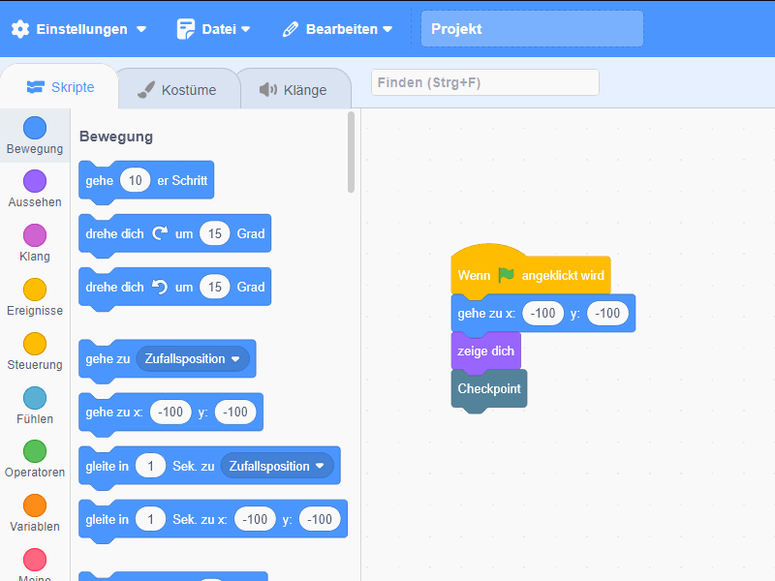This screenshot has width=775, height=581.
Task: Click the green flag in the hat block
Action: (506, 275)
